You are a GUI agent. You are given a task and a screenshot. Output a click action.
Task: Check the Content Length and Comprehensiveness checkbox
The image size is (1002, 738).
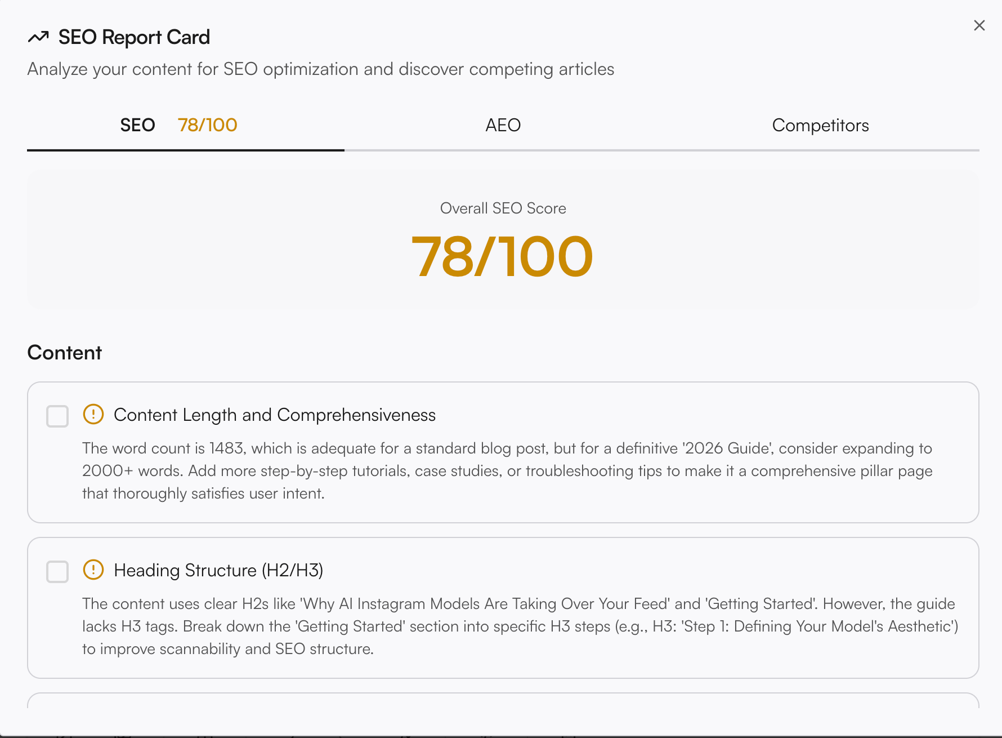[57, 416]
